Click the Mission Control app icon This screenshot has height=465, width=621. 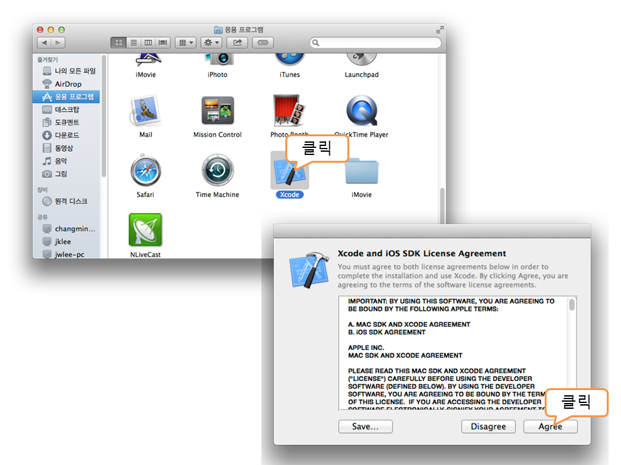tap(217, 111)
